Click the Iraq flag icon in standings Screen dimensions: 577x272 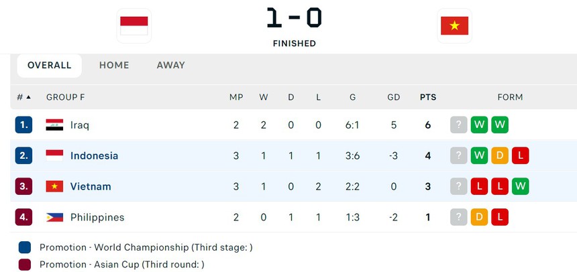(54, 125)
